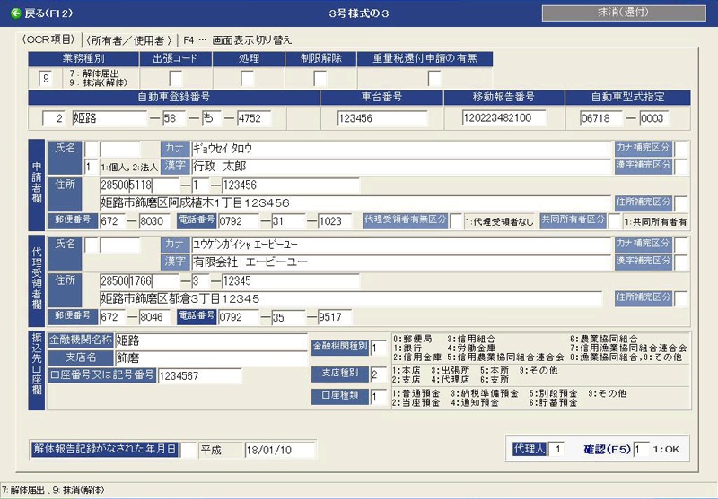The image size is (718, 499).
Task: Click applicant カナ補完区分 box
Action: [x=681, y=149]
